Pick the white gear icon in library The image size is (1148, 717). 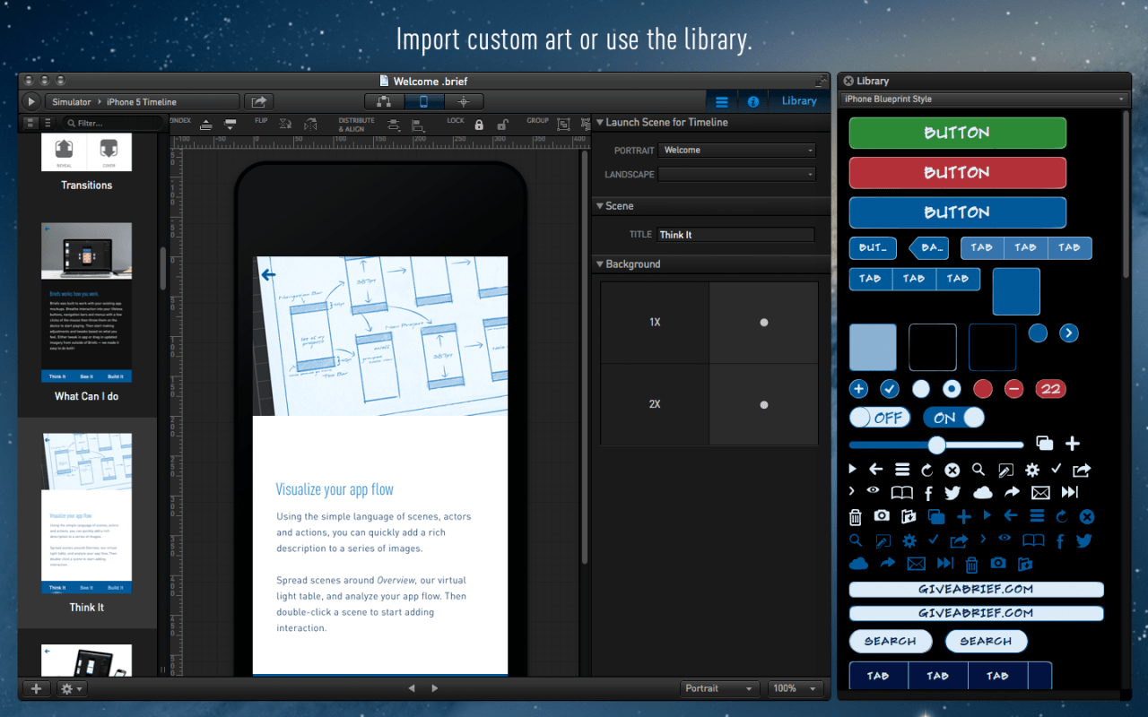1031,470
